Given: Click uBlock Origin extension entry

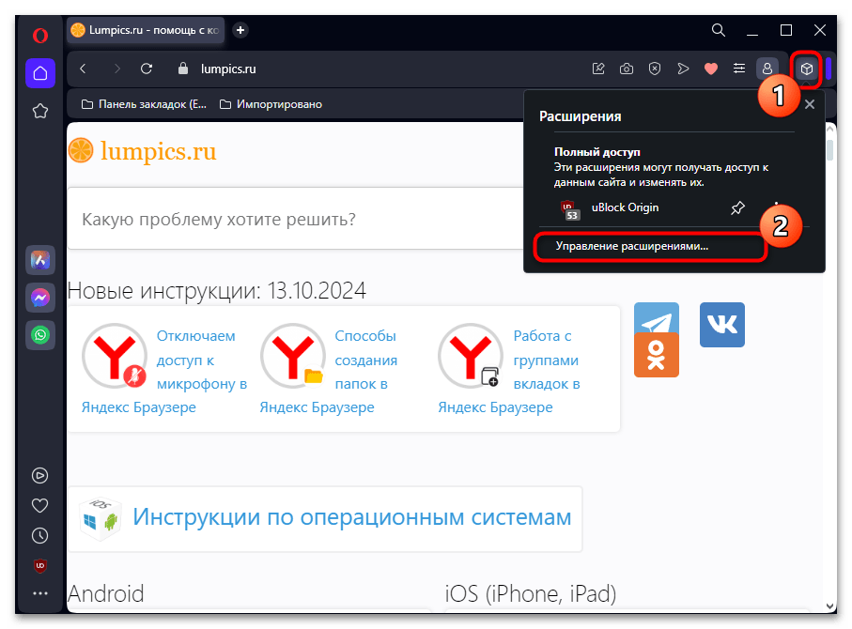Looking at the screenshot, I should coord(625,207).
